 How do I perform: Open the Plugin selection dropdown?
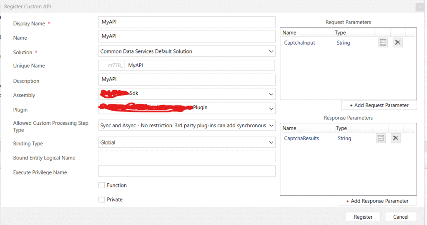[x=187, y=108]
